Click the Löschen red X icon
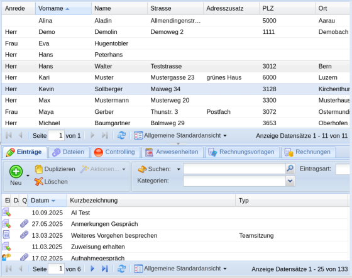Screen dimensions: 352x278 [x=38, y=181]
